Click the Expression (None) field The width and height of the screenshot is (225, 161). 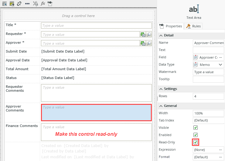click(208, 150)
